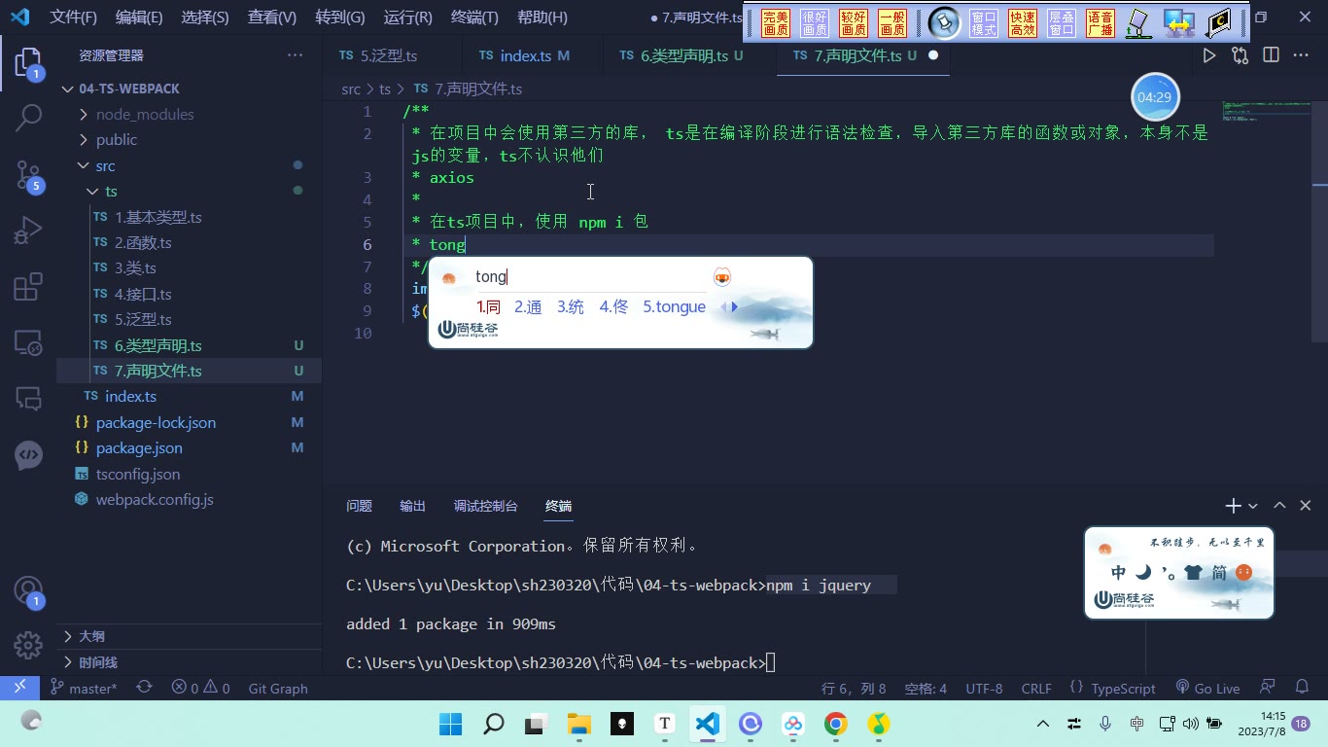Open File Explorer from taskbar
This screenshot has width=1328, height=747.
(x=578, y=724)
